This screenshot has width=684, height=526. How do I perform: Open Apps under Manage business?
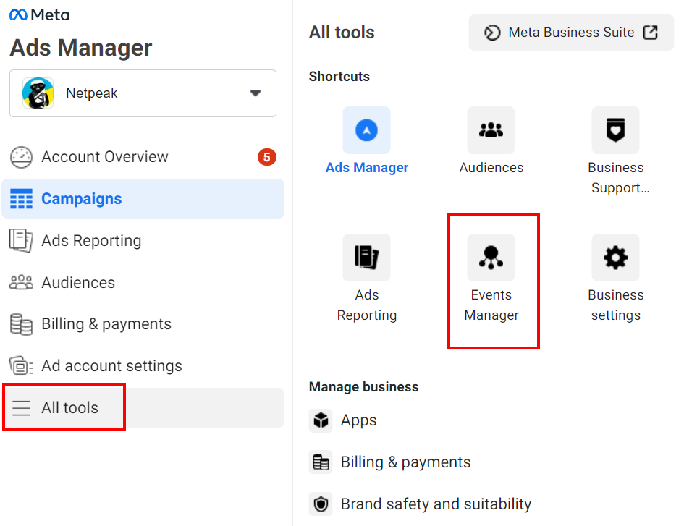coord(358,420)
